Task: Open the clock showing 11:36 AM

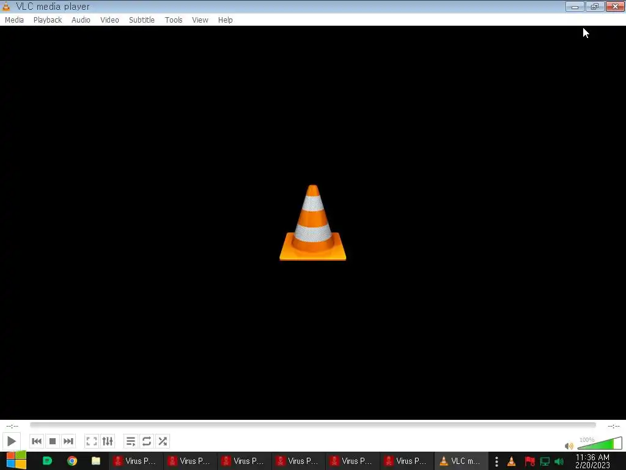Action: [x=592, y=461]
